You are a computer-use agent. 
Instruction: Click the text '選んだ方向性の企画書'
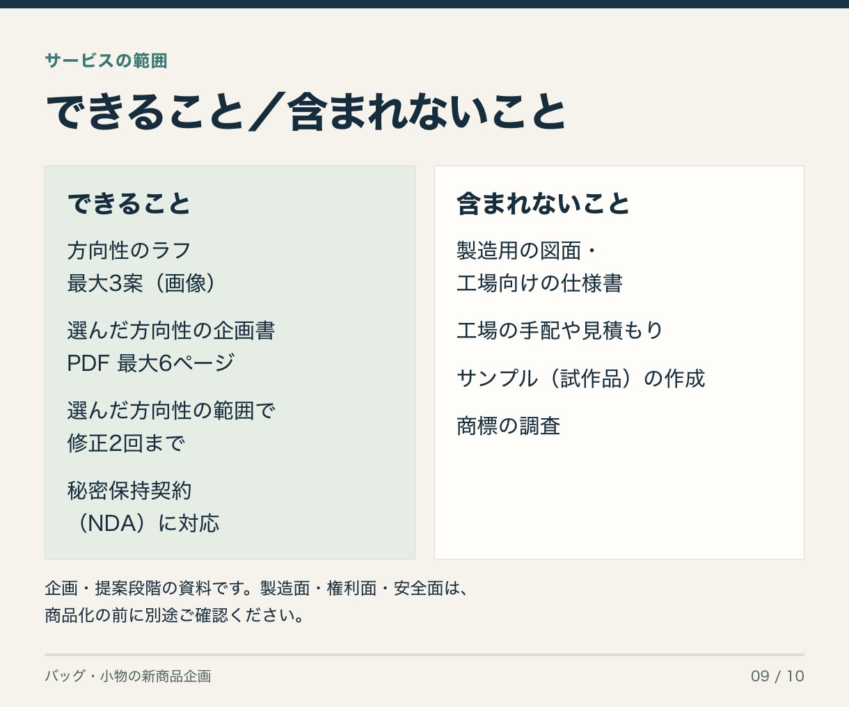point(171,331)
